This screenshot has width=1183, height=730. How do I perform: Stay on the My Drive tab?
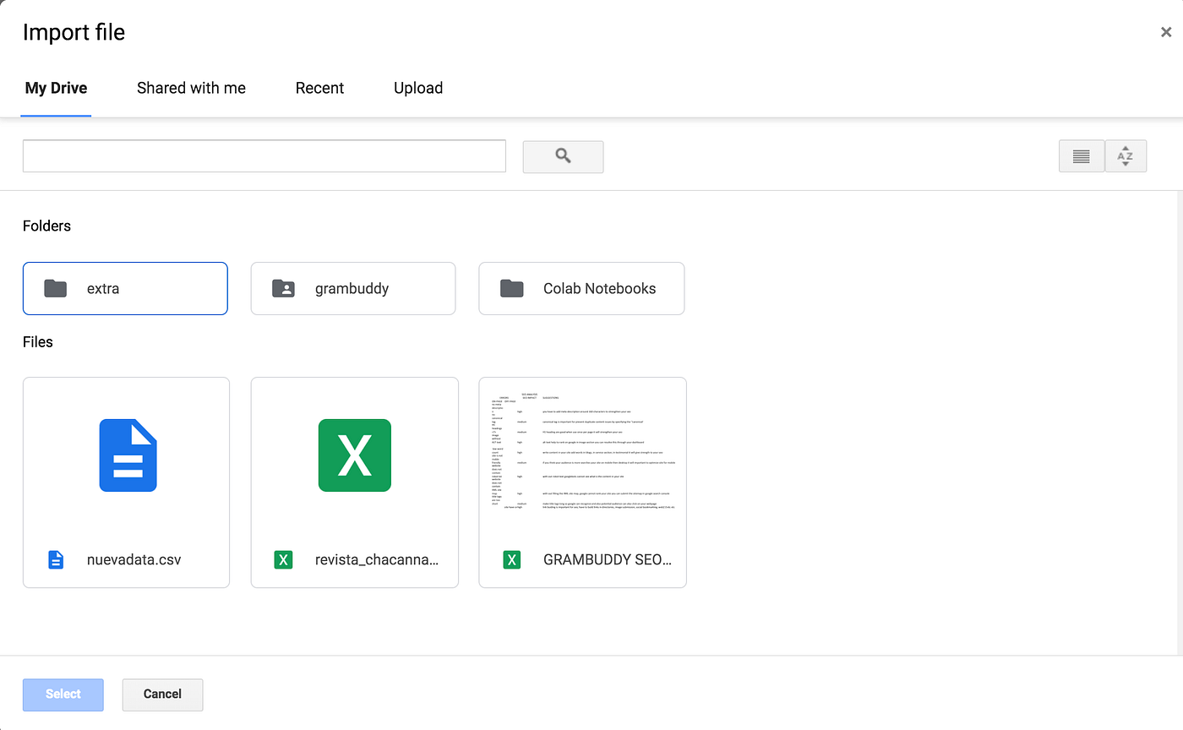(56, 88)
